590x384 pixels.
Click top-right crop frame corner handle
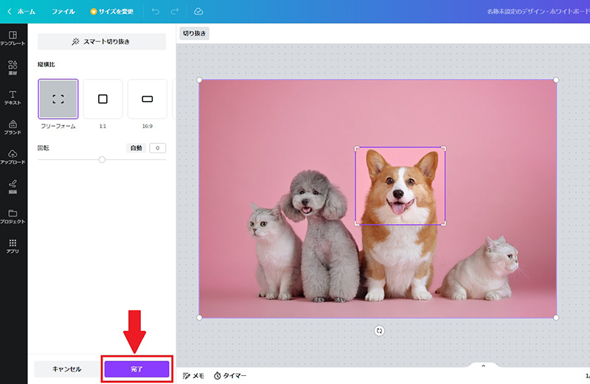pyautogui.click(x=444, y=149)
